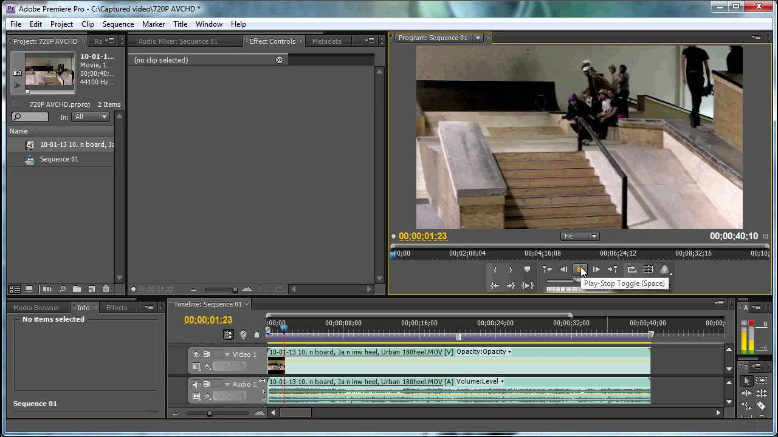The height and width of the screenshot is (437, 778).
Task: Create a New Bin in Project panel
Action: pyautogui.click(x=77, y=289)
